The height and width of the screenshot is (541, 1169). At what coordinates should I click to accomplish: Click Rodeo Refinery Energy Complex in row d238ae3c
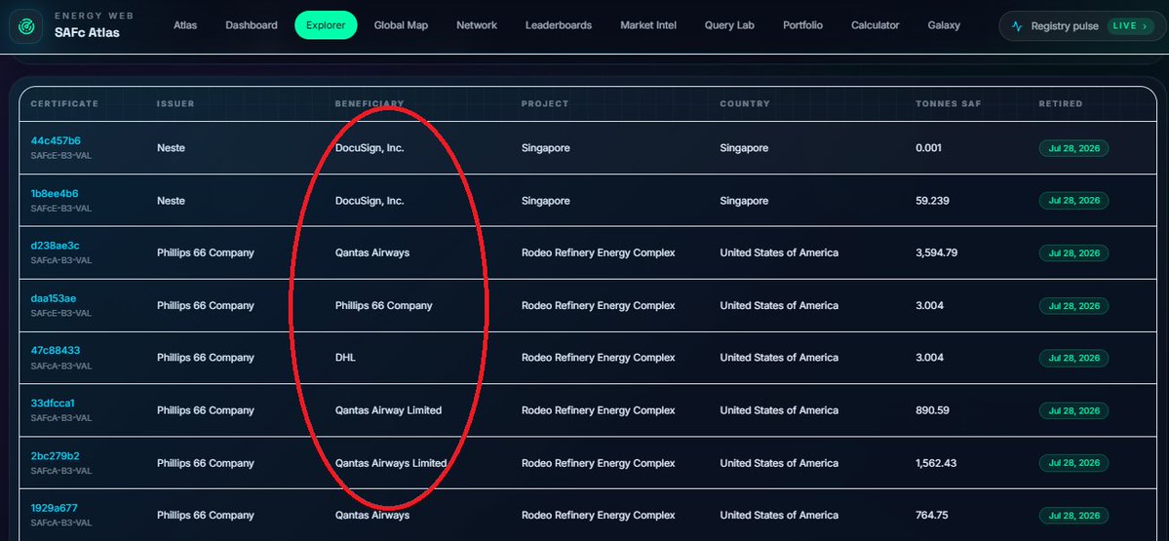pos(599,253)
